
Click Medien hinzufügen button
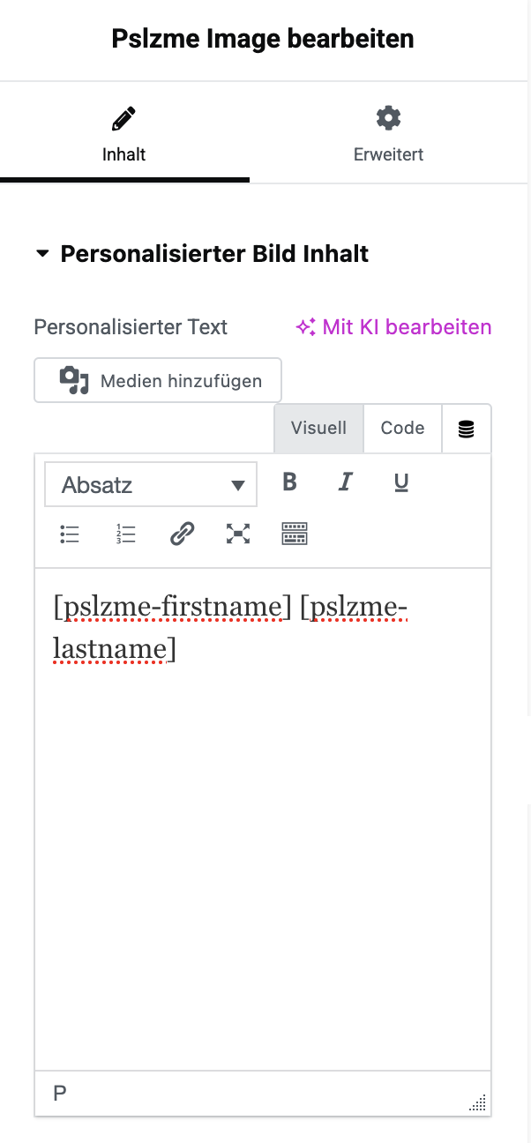tap(158, 380)
